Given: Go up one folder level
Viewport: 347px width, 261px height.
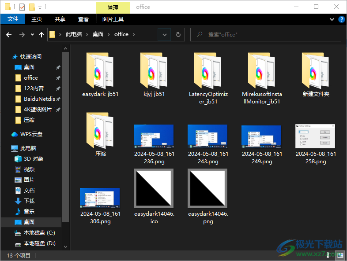Looking at the screenshot, I should pos(41,35).
